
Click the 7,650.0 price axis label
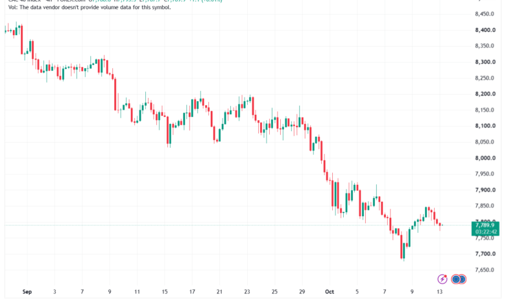tap(485, 269)
